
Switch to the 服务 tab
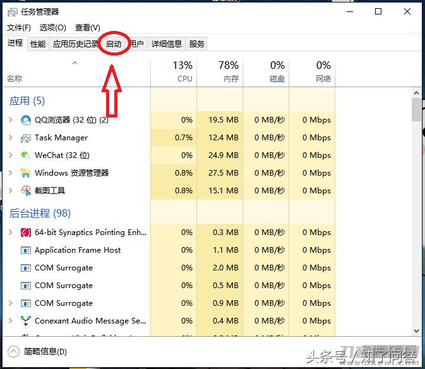196,44
